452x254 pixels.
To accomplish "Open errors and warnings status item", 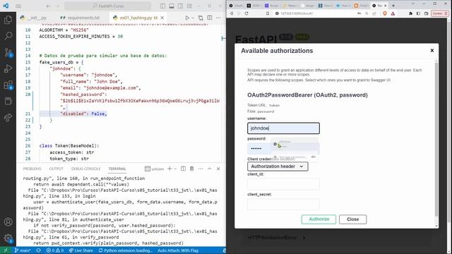I will pos(55,250).
